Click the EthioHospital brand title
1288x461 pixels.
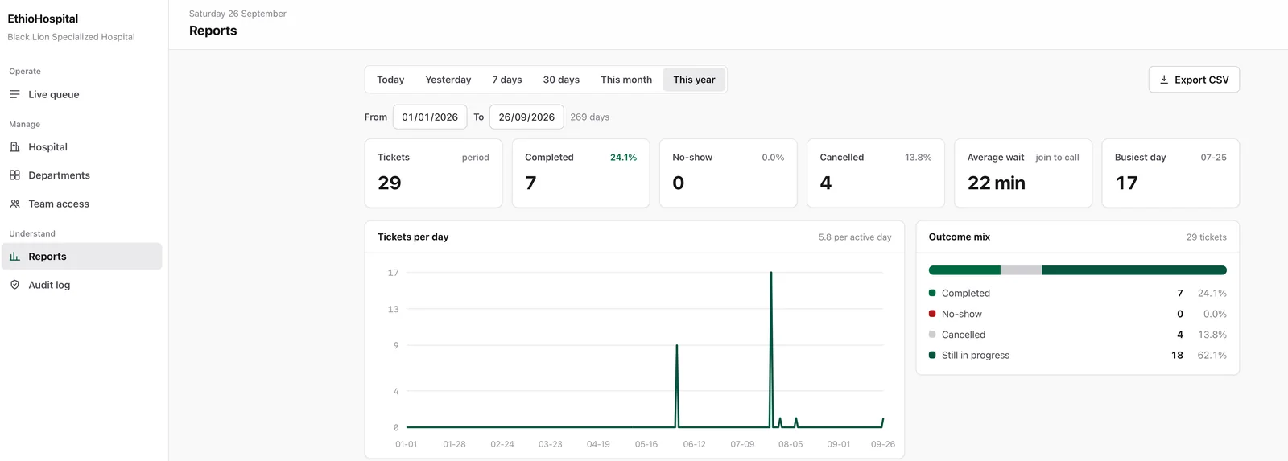click(43, 19)
